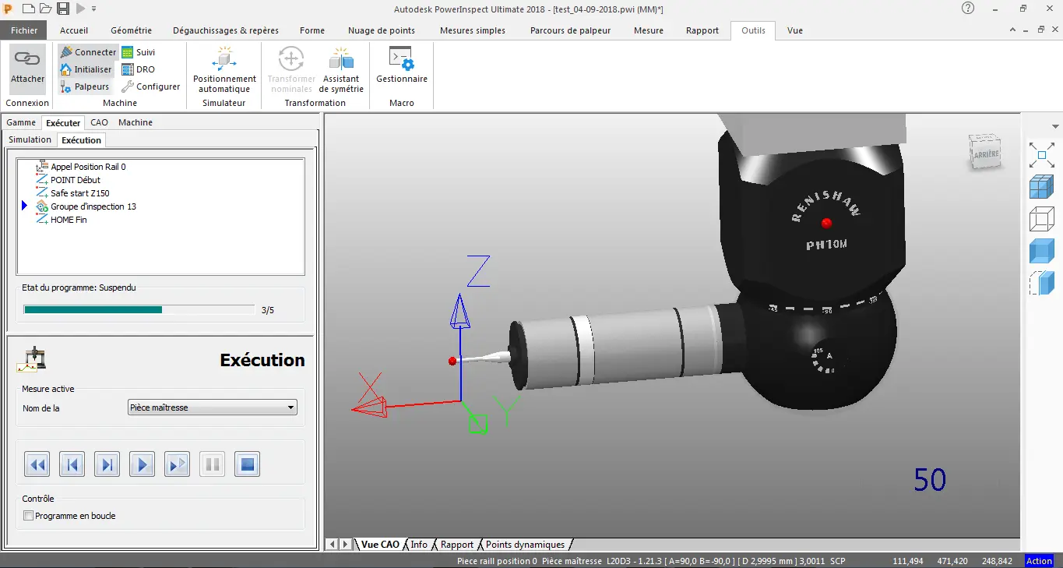Enable Programme en boucle checkbox
Screen dimensions: 1063x568
(29, 516)
